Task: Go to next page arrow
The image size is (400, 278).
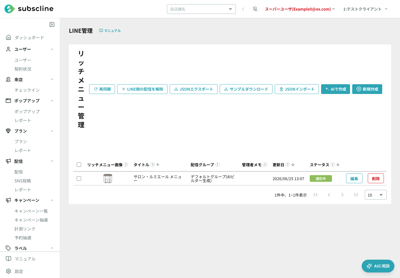Action: [x=342, y=195]
